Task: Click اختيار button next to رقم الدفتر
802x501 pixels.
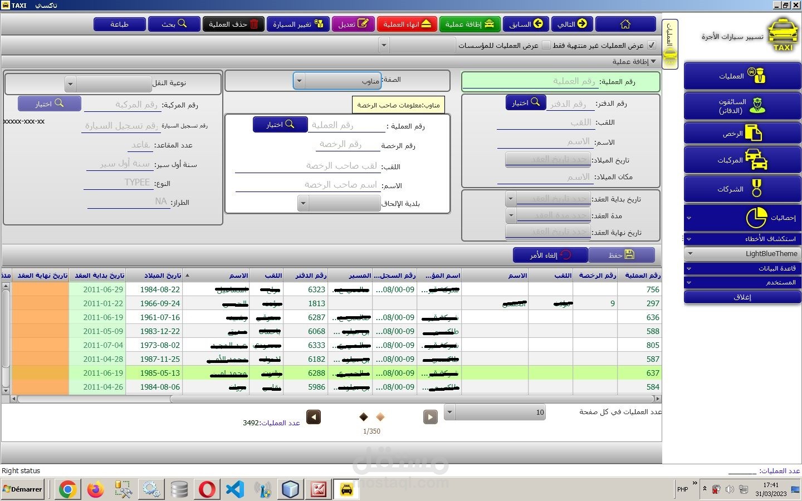Action: (x=526, y=103)
